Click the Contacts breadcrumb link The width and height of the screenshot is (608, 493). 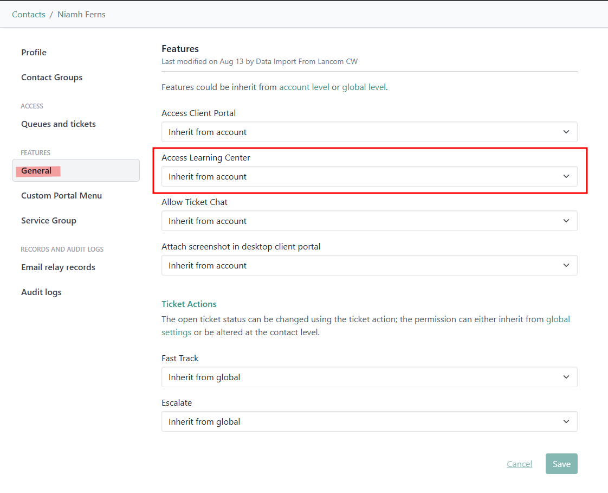29,15
